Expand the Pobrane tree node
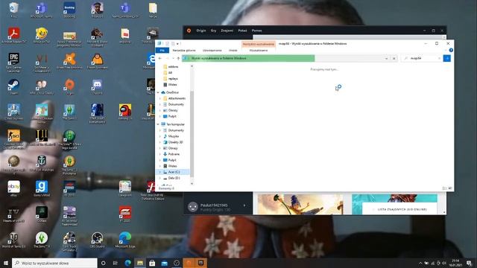 click(x=160, y=154)
